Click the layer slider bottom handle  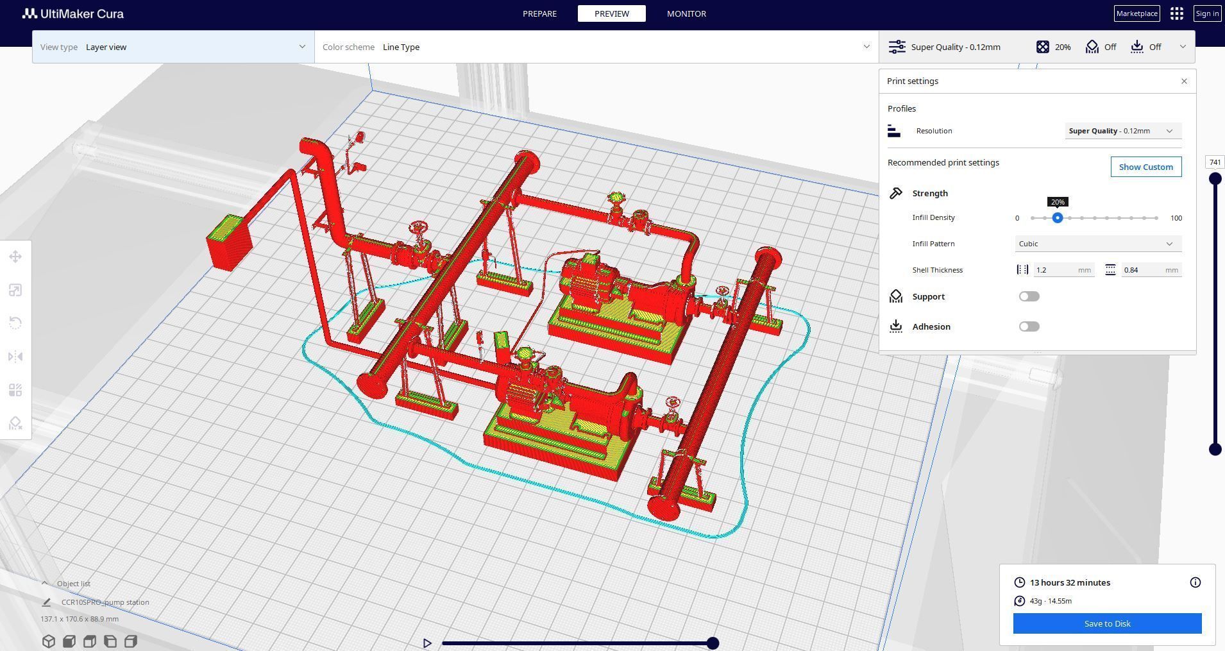pos(1215,450)
